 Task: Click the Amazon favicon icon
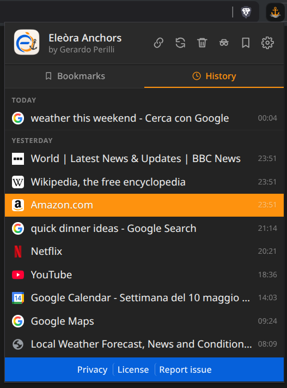(18, 205)
